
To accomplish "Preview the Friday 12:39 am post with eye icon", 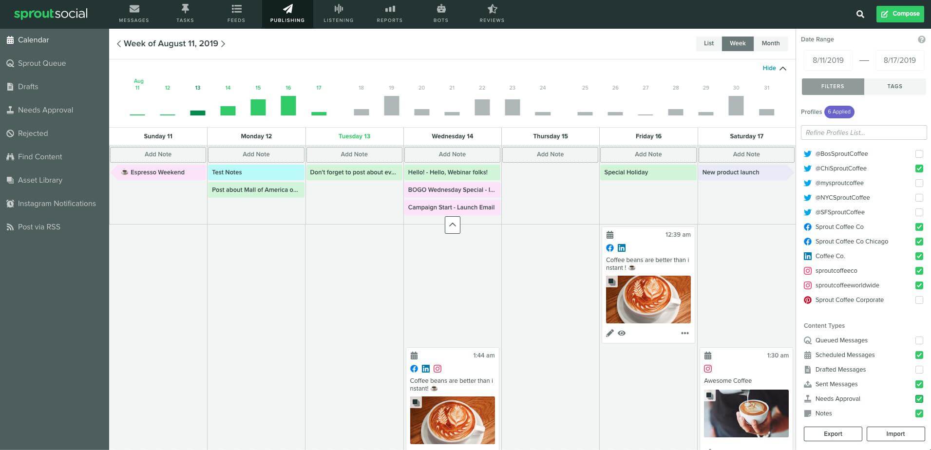I will [622, 333].
